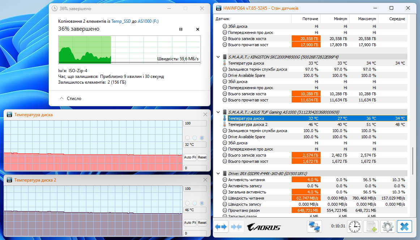
Task: Click Reset in Температура диска 2 graph
Action: pyautogui.click(x=202, y=223)
